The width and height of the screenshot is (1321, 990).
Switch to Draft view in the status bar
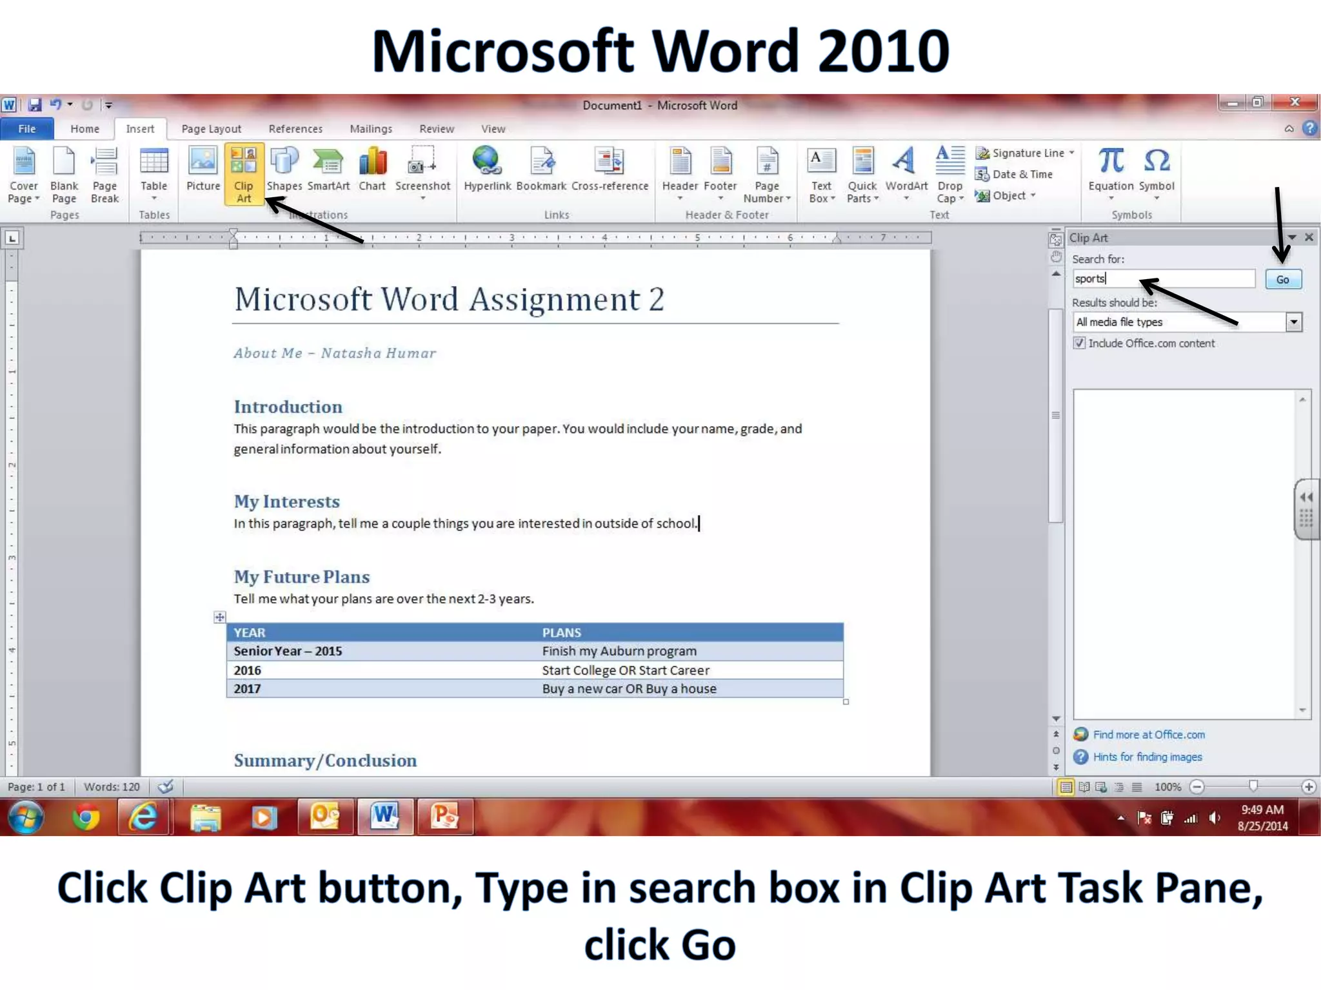[x=1137, y=786]
